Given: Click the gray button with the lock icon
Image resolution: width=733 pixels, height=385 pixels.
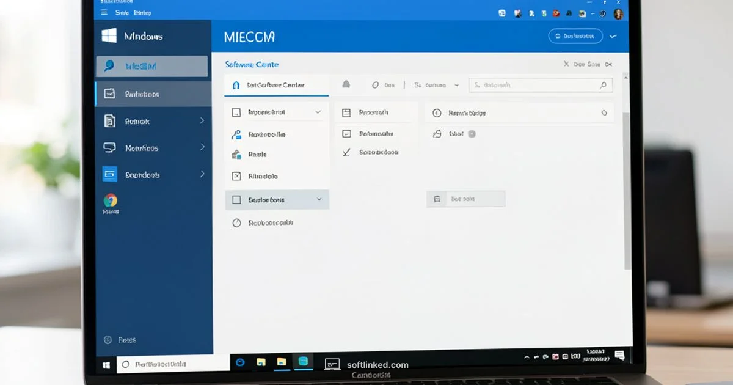Looking at the screenshot, I should click(x=465, y=199).
